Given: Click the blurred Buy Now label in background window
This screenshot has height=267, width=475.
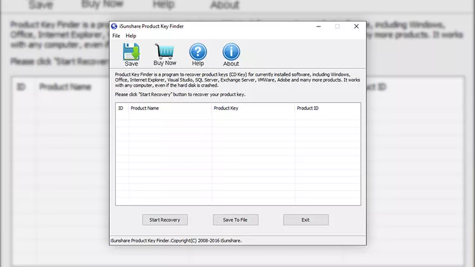Looking at the screenshot, I should 103,4.
